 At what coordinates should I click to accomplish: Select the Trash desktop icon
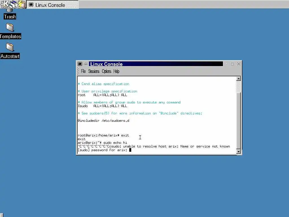[10, 14]
